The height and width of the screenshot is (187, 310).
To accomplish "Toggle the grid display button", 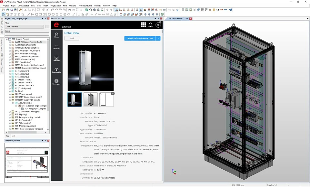I will click(137, 10).
